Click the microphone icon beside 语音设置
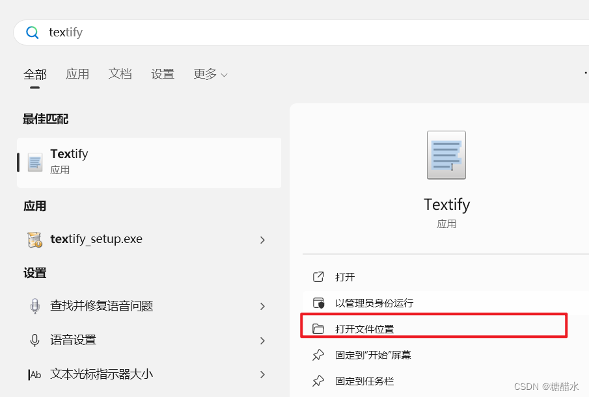The height and width of the screenshot is (397, 589). coord(34,340)
